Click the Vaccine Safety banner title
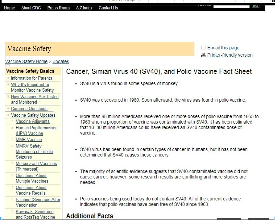Viewport: 275px width, 220px height. [29, 49]
